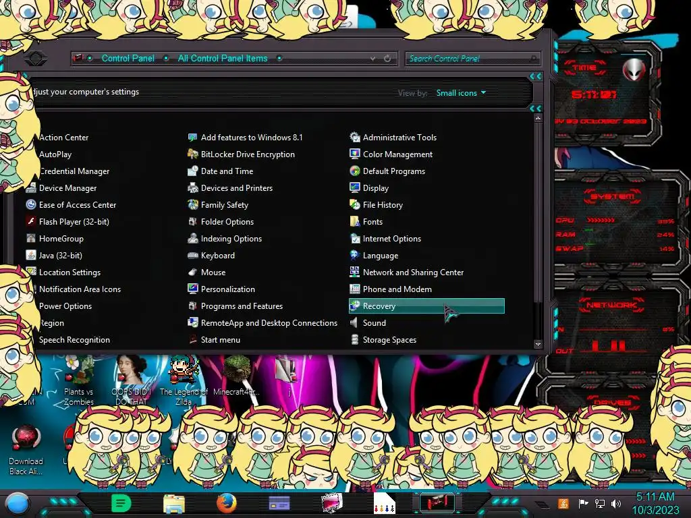Open the Region link
This screenshot has height=518, width=691.
click(52, 323)
